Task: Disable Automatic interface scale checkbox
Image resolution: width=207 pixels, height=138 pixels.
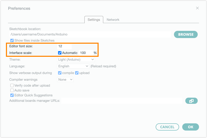Action: point(60,53)
